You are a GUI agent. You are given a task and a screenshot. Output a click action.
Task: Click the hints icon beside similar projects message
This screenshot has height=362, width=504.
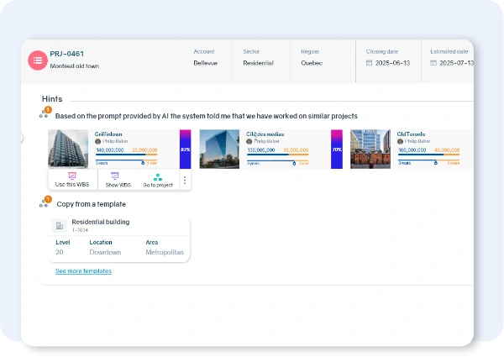(x=45, y=113)
